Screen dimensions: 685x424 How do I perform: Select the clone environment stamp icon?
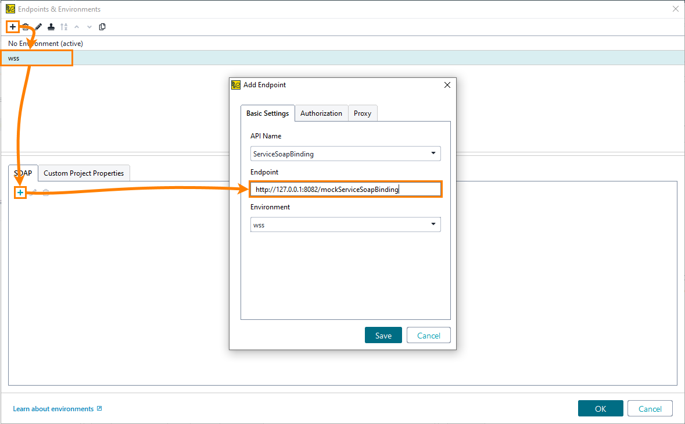coord(51,27)
